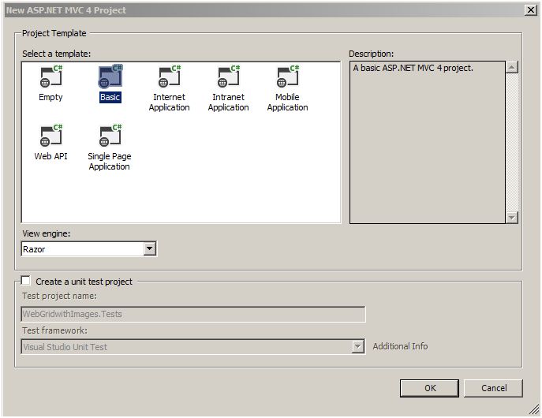Select the Empty project template icon
The image size is (542, 418).
click(x=50, y=76)
